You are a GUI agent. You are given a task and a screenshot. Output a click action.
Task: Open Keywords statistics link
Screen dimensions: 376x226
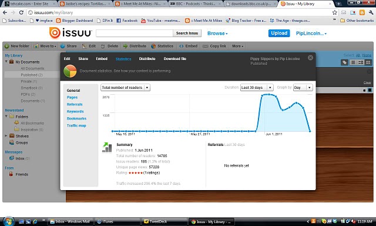point(75,111)
